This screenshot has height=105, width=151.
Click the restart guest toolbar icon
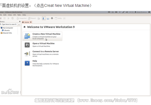coord(13,18)
